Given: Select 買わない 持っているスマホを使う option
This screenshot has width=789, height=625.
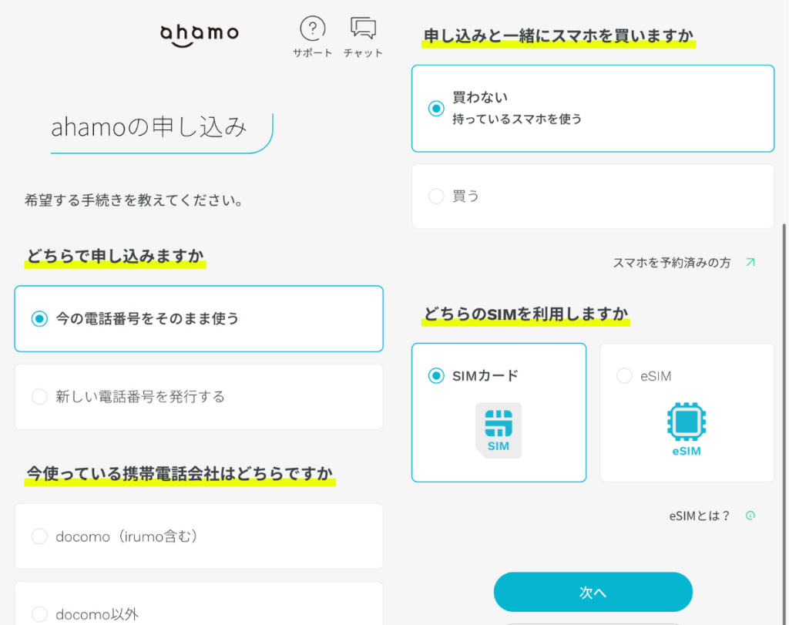Looking at the screenshot, I should coord(593,108).
